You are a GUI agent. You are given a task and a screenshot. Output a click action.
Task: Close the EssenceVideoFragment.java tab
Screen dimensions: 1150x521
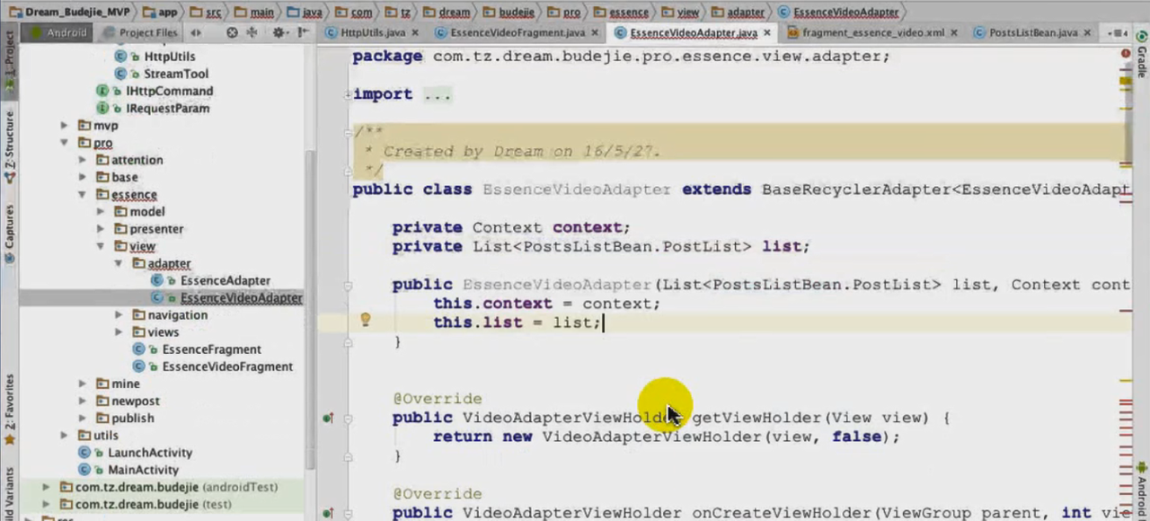point(596,33)
